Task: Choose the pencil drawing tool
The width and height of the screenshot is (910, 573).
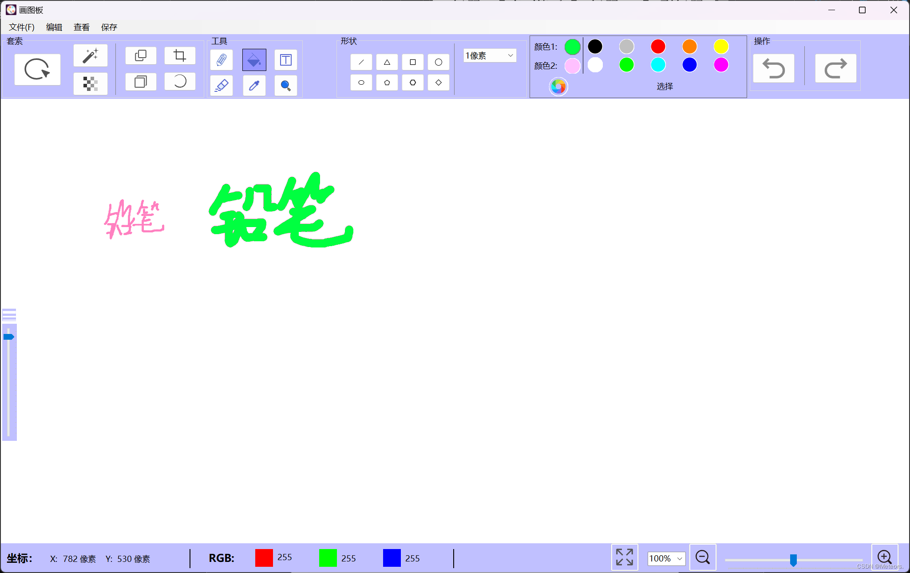Action: click(x=222, y=60)
